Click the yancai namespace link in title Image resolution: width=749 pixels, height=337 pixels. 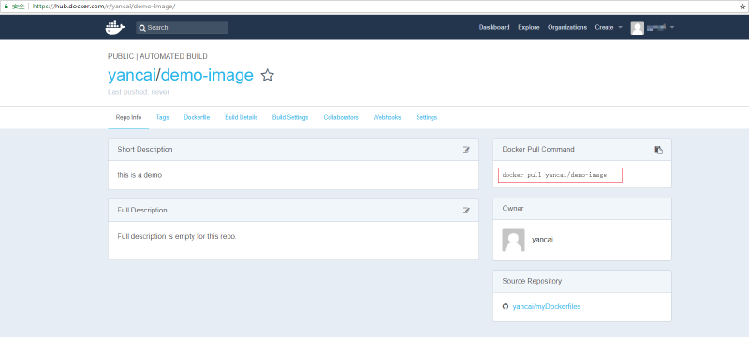[132, 76]
